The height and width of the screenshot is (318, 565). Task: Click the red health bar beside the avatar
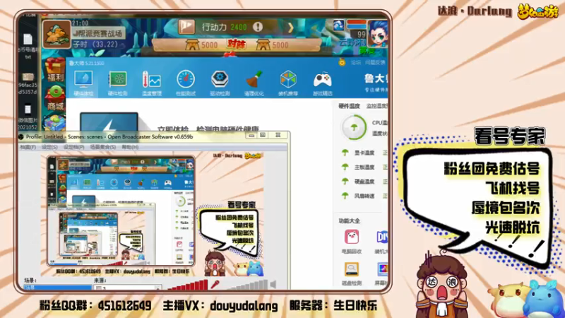(357, 22)
